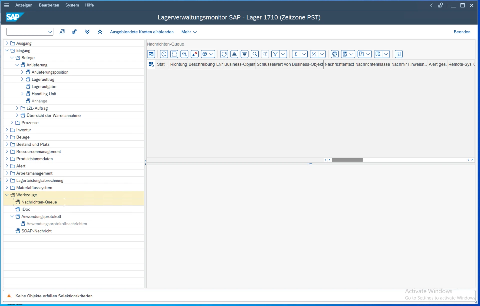The height and width of the screenshot is (306, 480).
Task: Click the warning icon in the status bar
Action: click(x=9, y=296)
